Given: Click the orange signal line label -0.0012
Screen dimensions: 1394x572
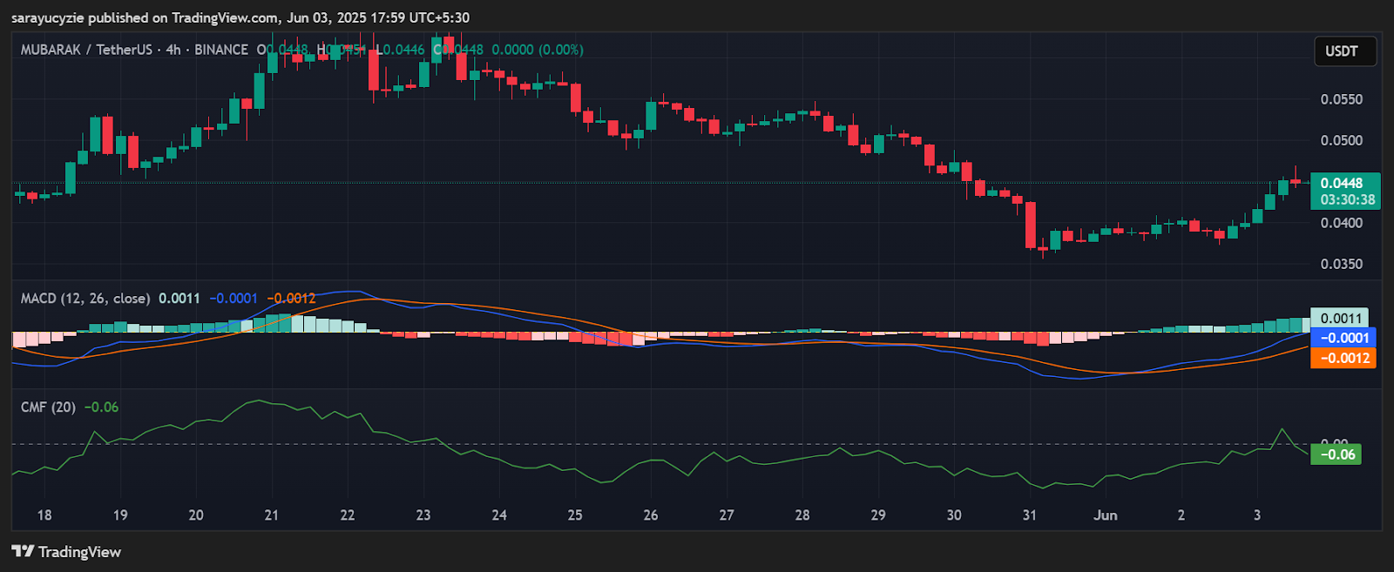Looking at the screenshot, I should [1343, 358].
